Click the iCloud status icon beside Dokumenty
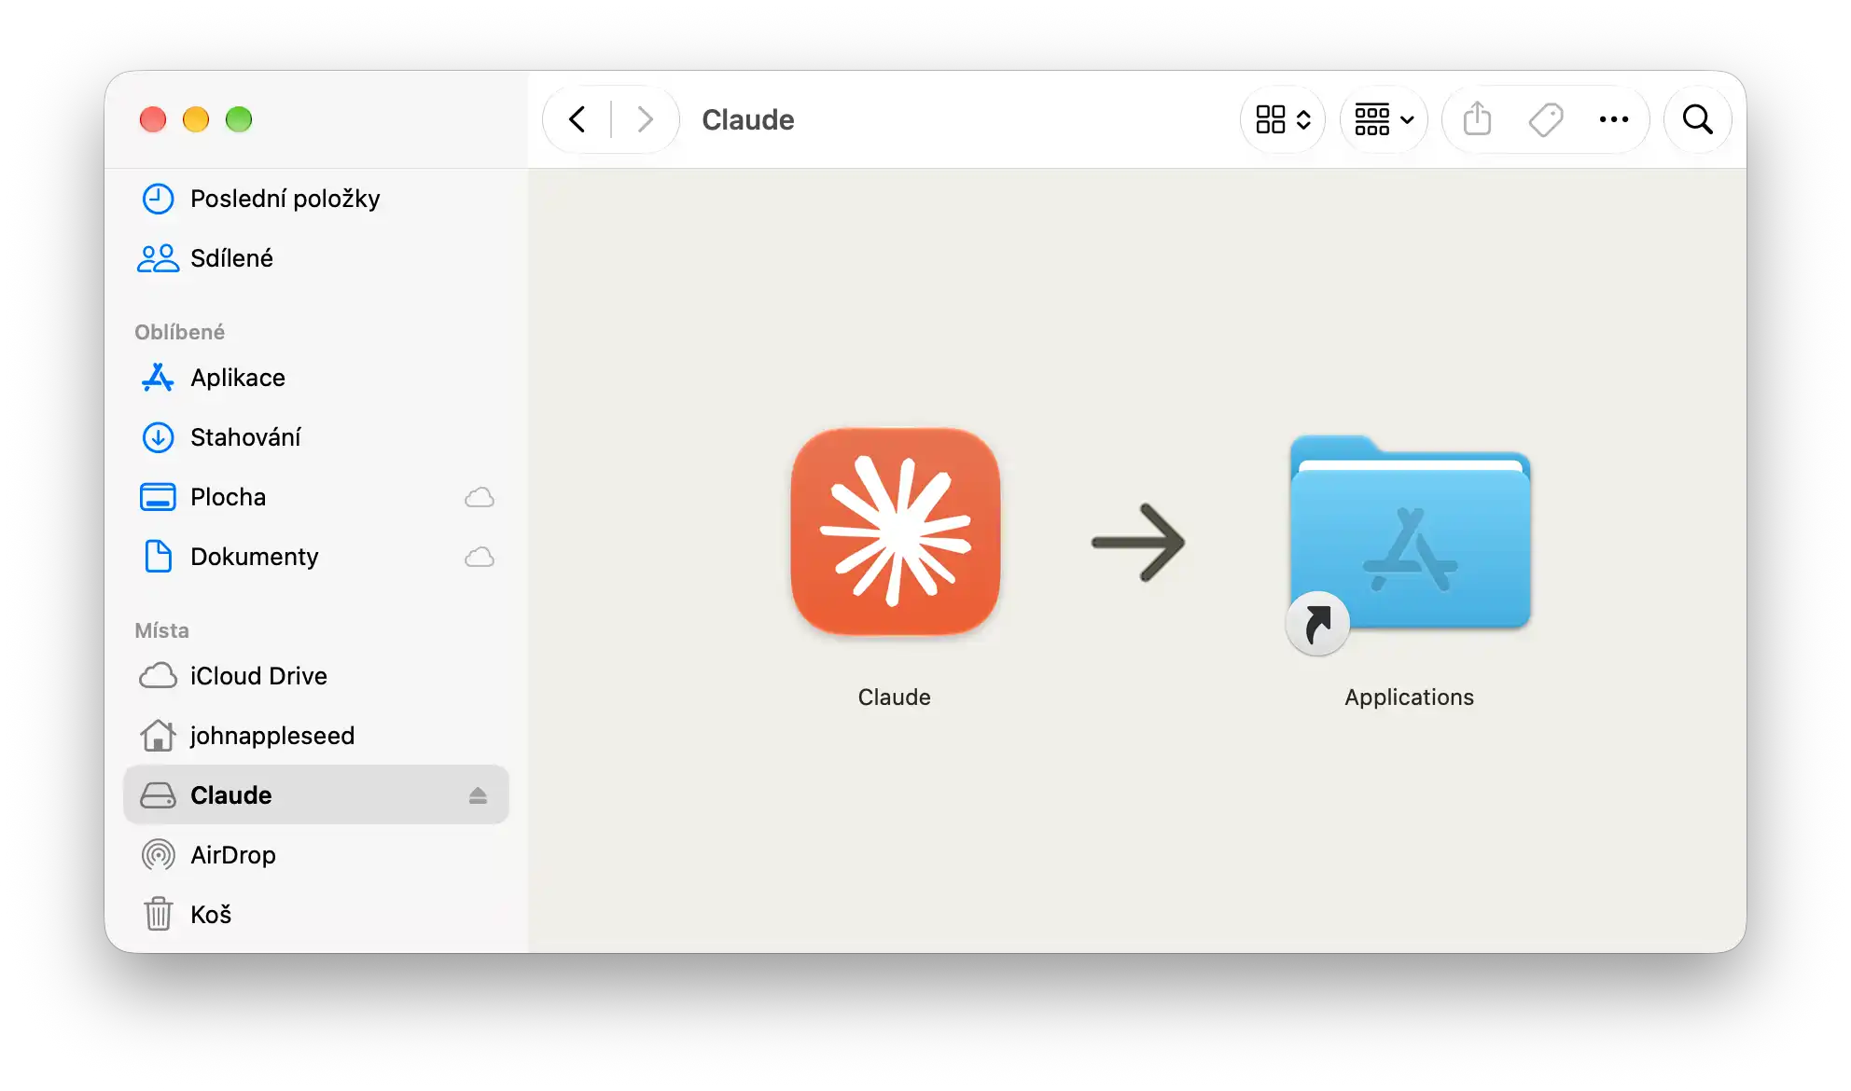 480,557
